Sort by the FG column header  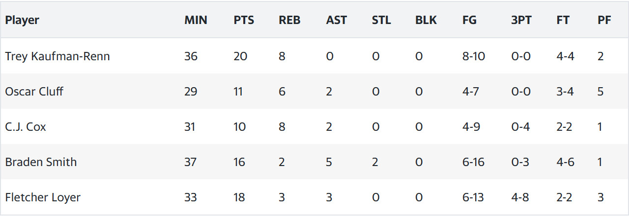tap(469, 21)
